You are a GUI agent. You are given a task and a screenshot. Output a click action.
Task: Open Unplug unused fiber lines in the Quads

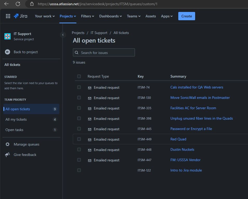(202, 118)
